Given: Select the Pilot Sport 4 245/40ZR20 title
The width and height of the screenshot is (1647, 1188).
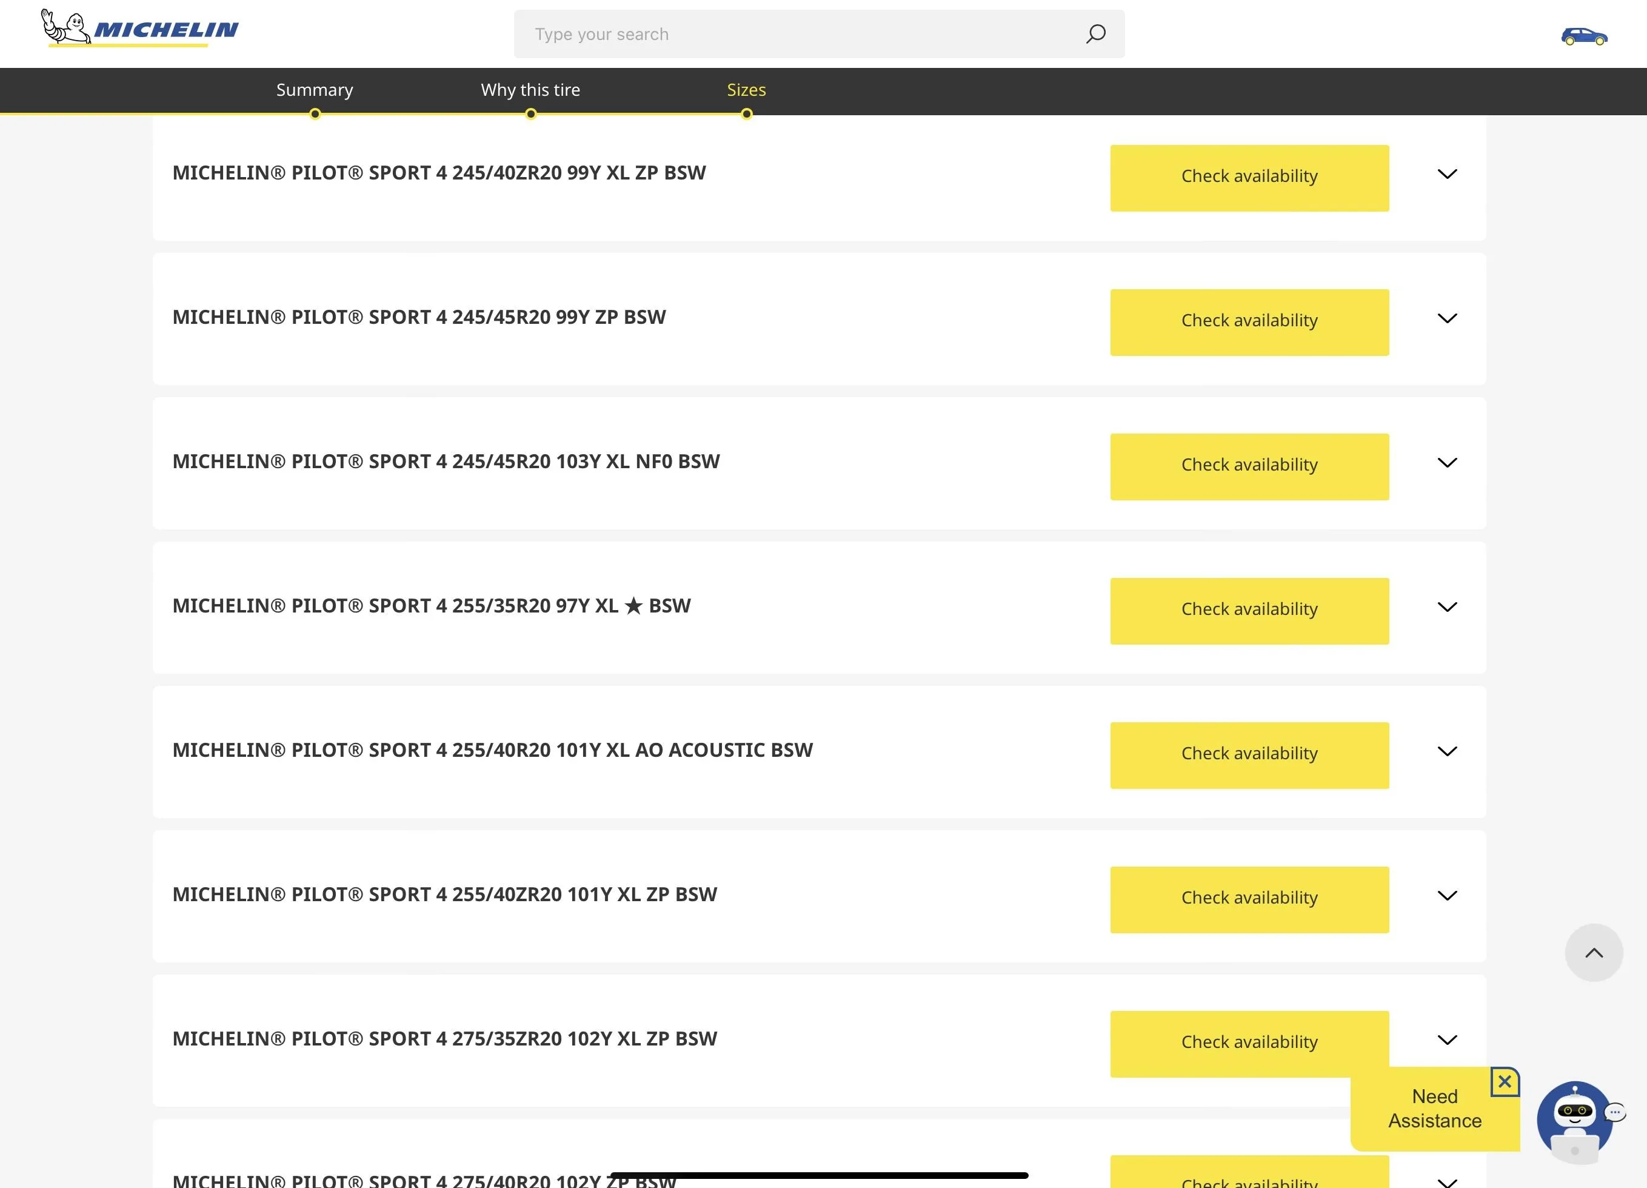Looking at the screenshot, I should 439,173.
